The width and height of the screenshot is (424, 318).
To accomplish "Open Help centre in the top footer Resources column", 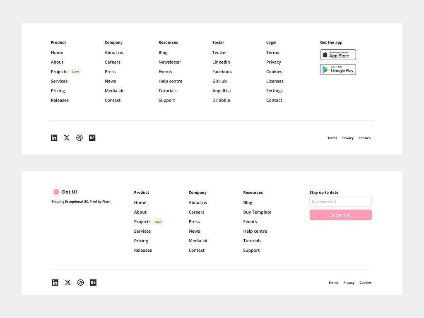I will pyautogui.click(x=170, y=81).
